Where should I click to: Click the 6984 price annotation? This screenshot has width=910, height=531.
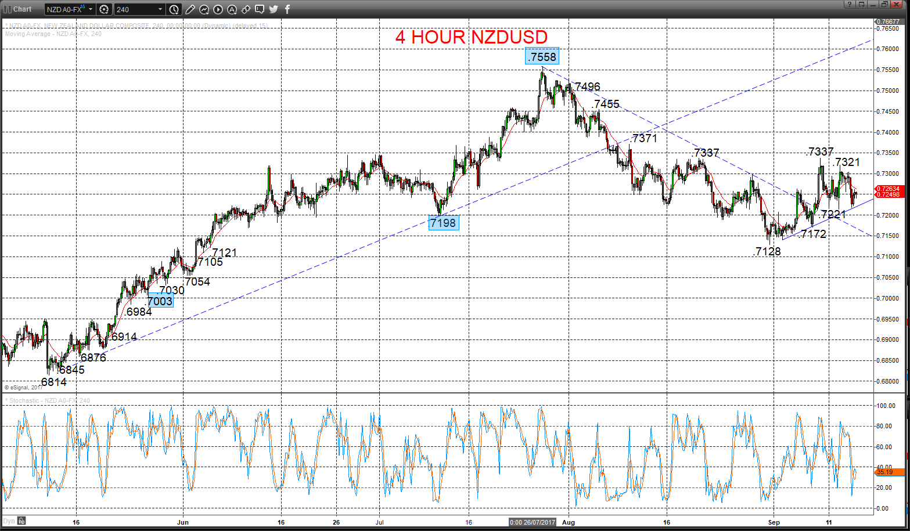pyautogui.click(x=138, y=312)
